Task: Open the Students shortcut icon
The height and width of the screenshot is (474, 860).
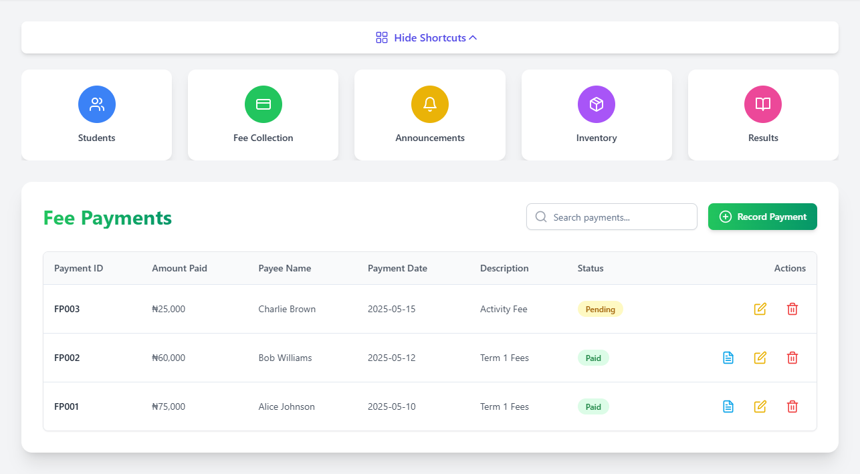Action: pos(97,104)
